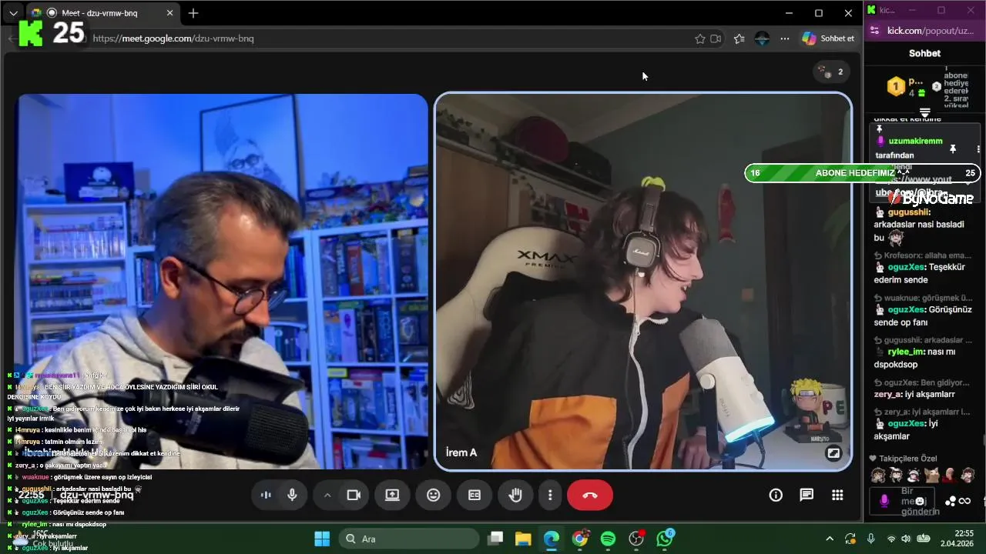This screenshot has height=554, width=986.
Task: Unpin pinned message pin icon
Action: click(x=953, y=149)
